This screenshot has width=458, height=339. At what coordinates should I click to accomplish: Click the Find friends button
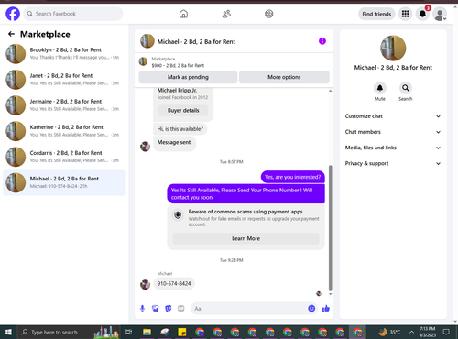coord(376,14)
